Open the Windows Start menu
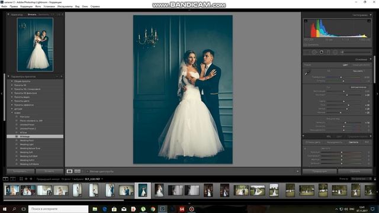 pyautogui.click(x=4, y=209)
